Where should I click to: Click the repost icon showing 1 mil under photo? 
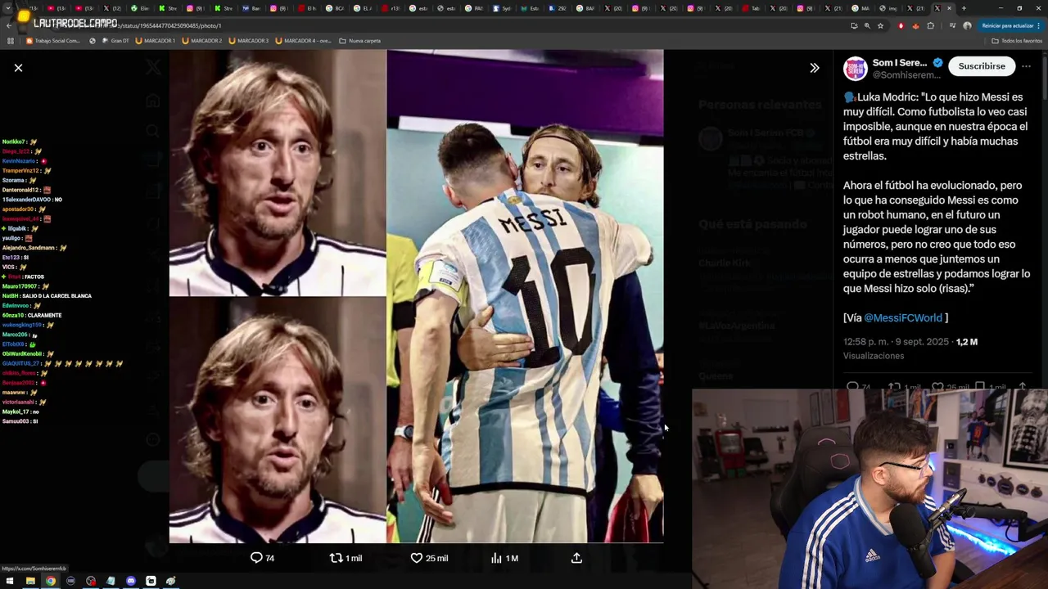tap(346, 558)
